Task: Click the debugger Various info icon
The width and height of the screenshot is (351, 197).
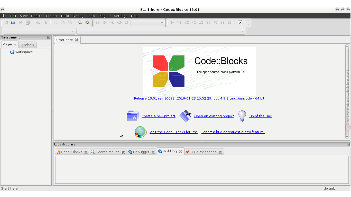Action: (247, 23)
